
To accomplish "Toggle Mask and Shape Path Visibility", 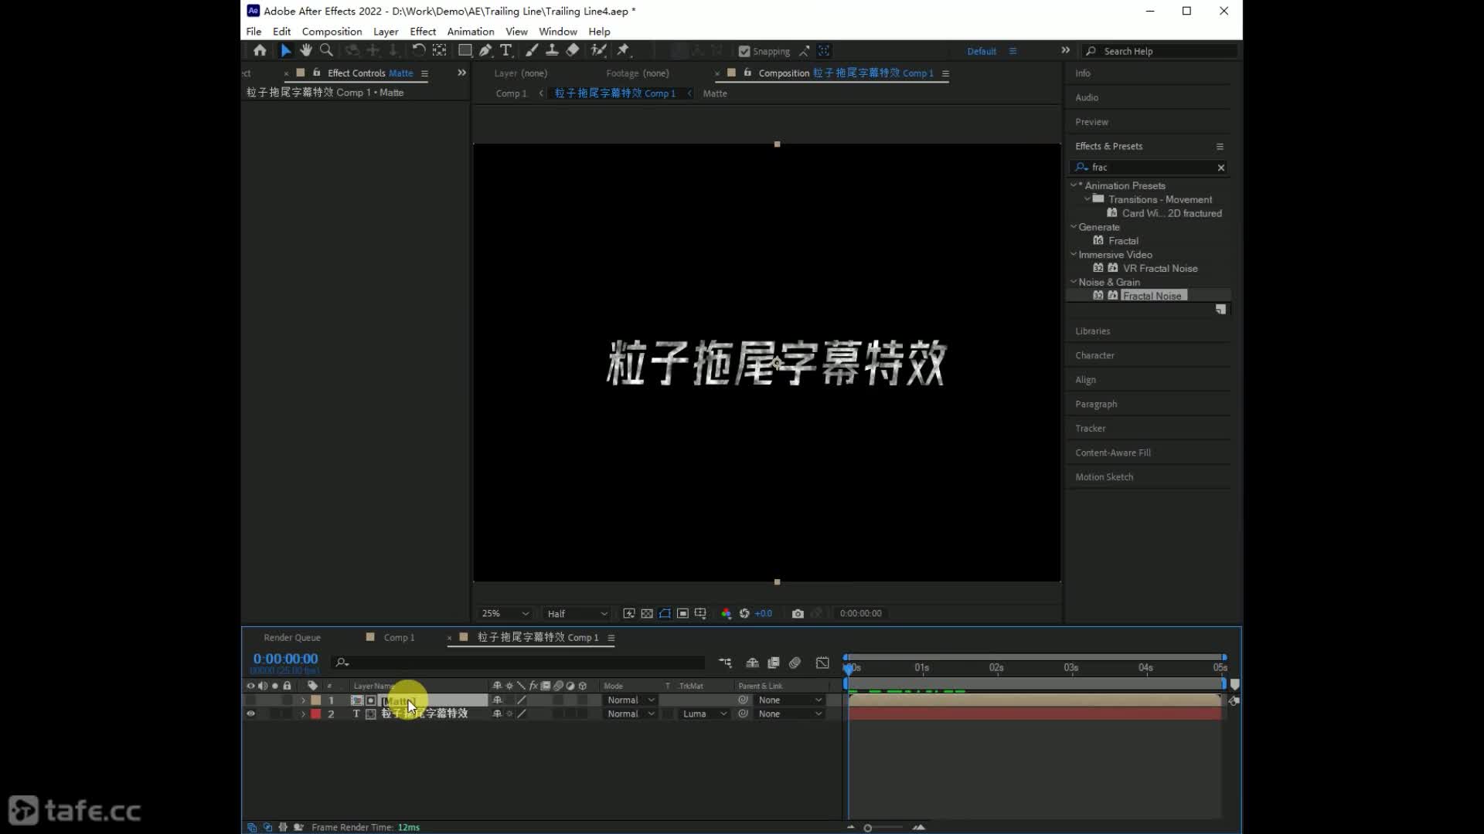I will click(665, 613).
